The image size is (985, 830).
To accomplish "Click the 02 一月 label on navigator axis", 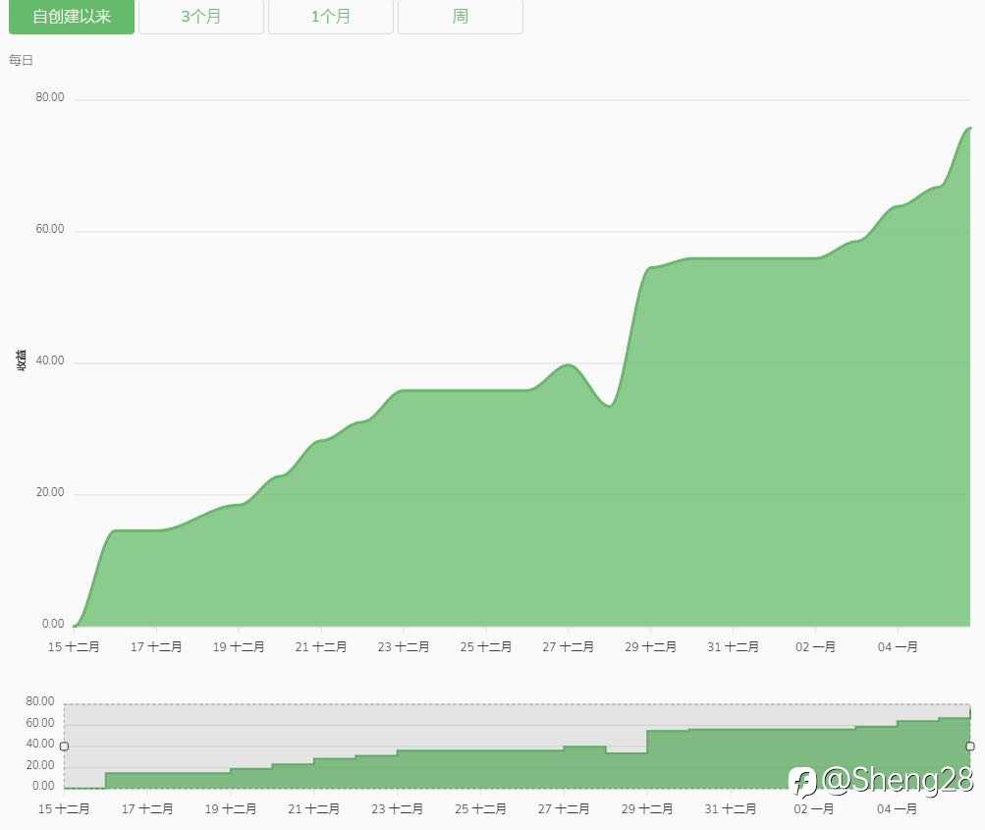I will 813,808.
